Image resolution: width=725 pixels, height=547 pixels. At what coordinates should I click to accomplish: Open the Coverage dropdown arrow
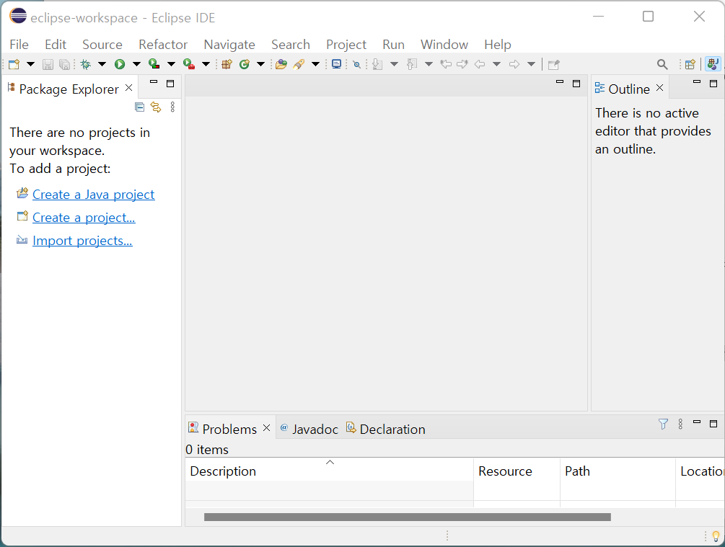coord(171,64)
